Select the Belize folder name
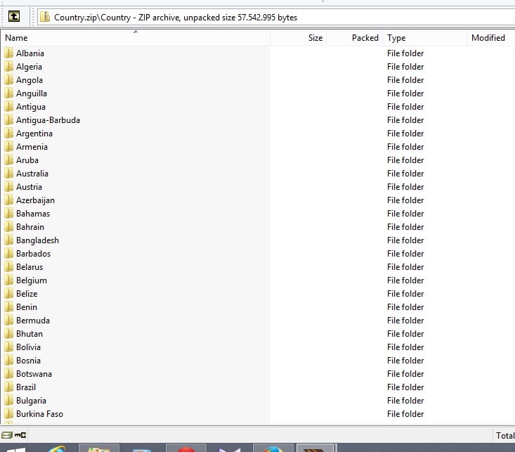This screenshot has width=515, height=452. [27, 294]
